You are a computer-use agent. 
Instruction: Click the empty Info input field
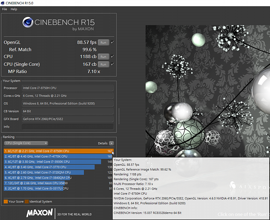67,126
